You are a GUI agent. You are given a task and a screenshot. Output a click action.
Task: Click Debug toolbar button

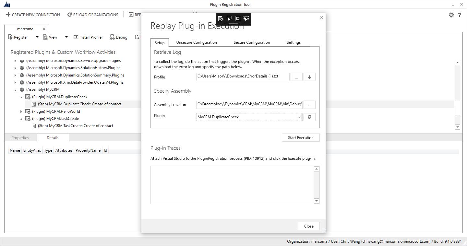(118, 37)
